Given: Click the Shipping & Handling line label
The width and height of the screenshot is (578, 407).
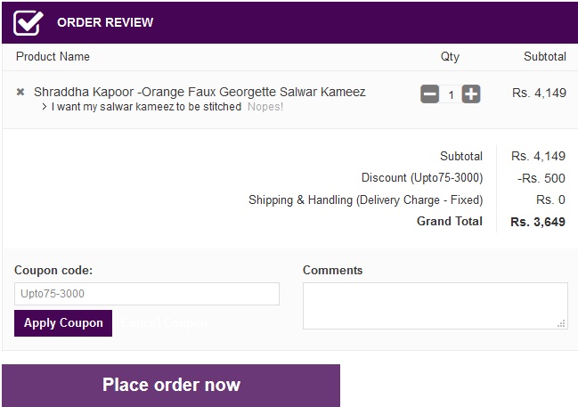Looking at the screenshot, I should (x=365, y=199).
